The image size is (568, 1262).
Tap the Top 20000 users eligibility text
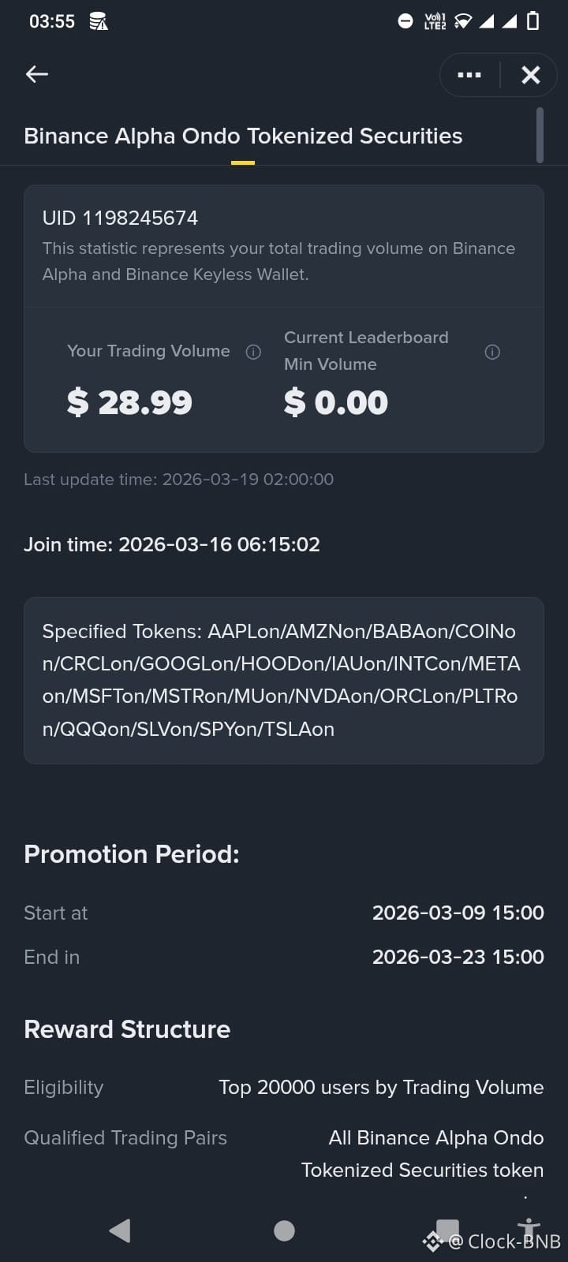click(x=381, y=1087)
